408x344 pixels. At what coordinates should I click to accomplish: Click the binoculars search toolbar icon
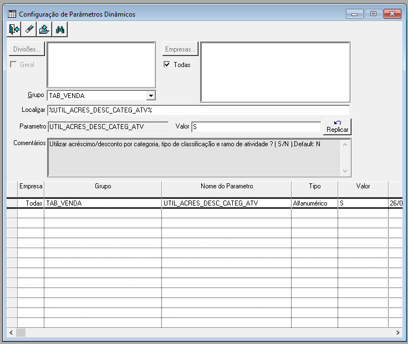tap(60, 29)
